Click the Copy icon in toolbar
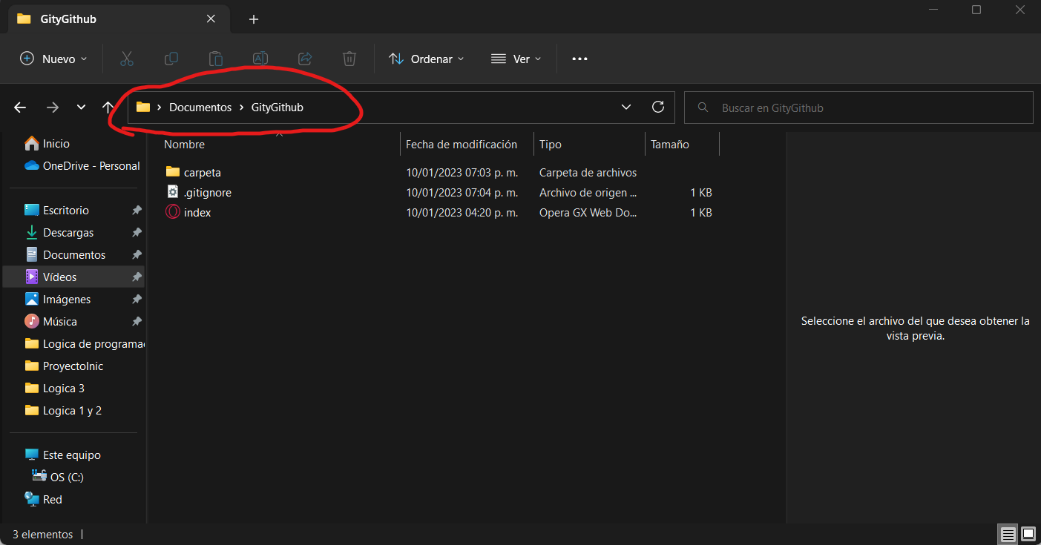Screen dimensions: 1041x545 171,59
